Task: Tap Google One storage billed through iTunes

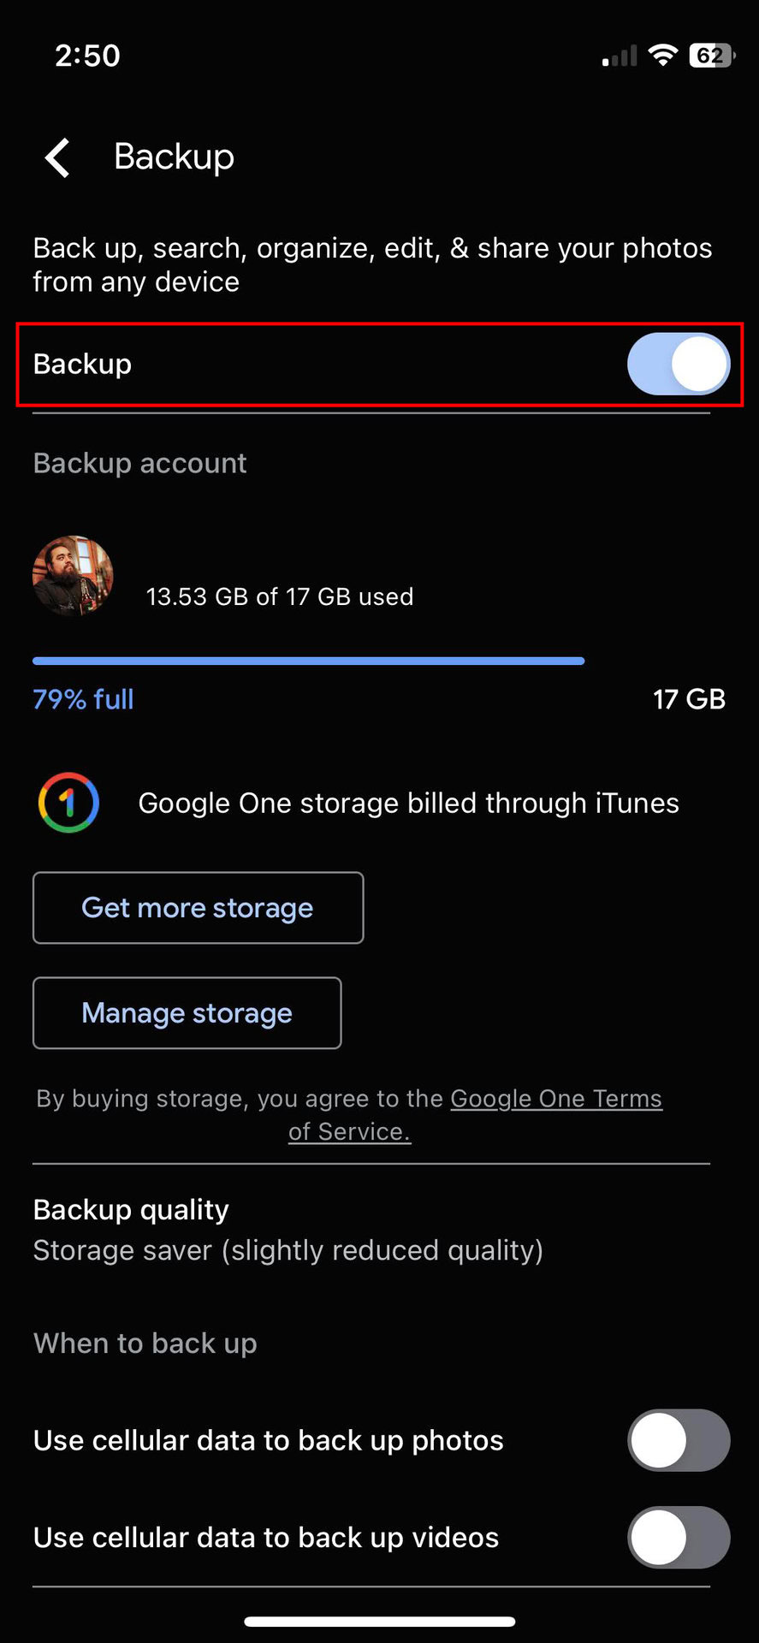Action: [x=408, y=804]
